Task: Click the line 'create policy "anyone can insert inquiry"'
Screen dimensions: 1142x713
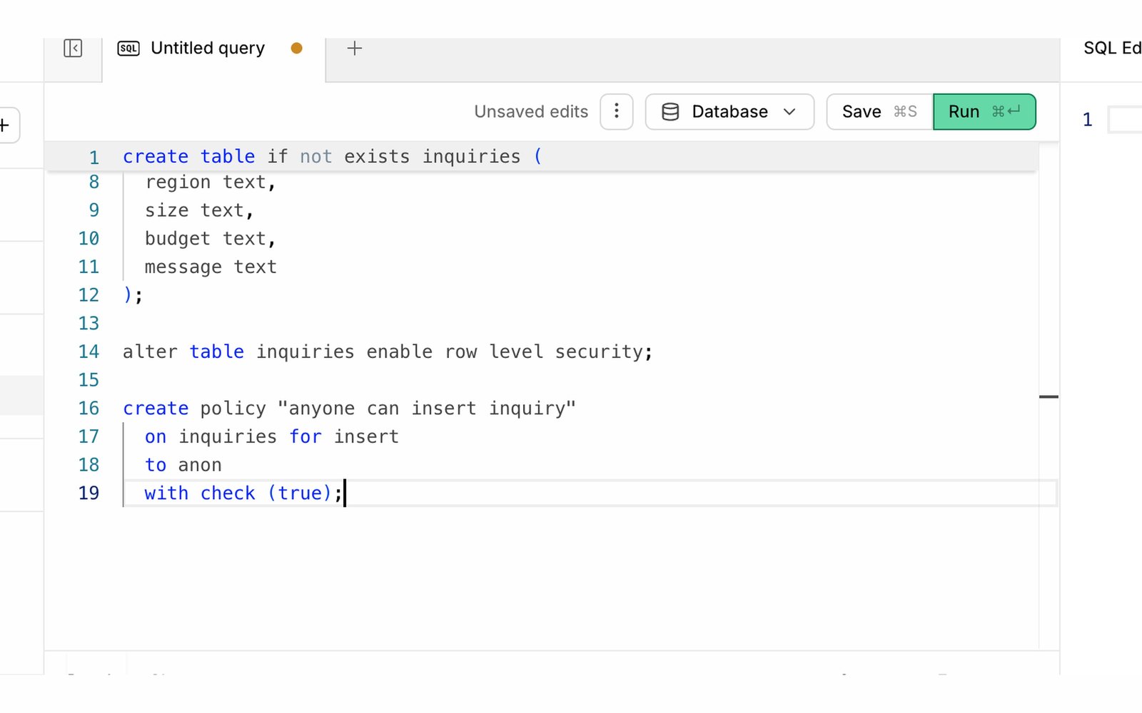Action: pyautogui.click(x=349, y=409)
